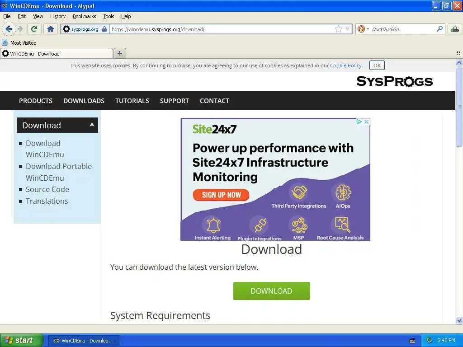Open the Edit menu
Screen dimensions: 463x347
coord(22,16)
